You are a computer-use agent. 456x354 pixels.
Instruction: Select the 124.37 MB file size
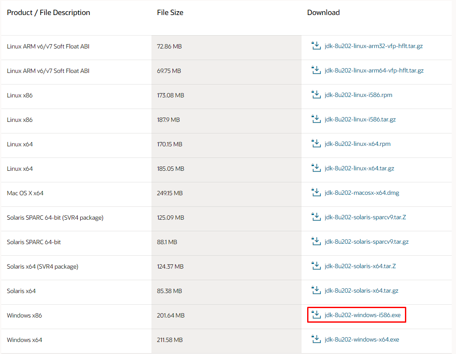pos(170,266)
